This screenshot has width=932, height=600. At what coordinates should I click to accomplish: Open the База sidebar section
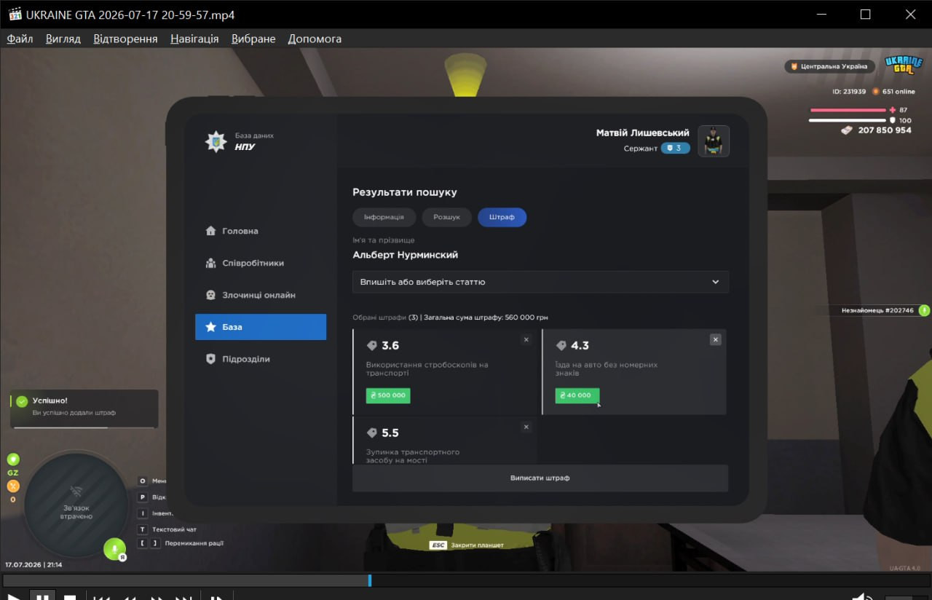point(261,327)
